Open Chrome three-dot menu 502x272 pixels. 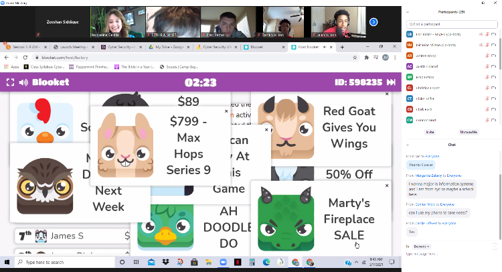395,58
